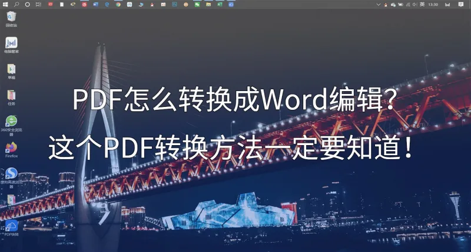Open the 电脑管家 tray icon beside clock
The image size is (471, 252).
(447, 5)
